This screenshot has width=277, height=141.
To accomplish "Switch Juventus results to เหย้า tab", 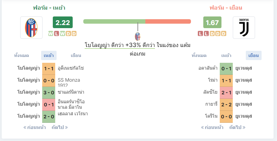I will pyautogui.click(x=226, y=56).
